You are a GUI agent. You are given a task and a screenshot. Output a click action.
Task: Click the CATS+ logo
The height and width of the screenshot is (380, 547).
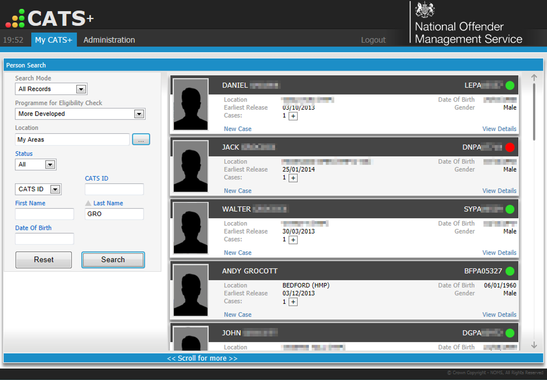(x=50, y=19)
